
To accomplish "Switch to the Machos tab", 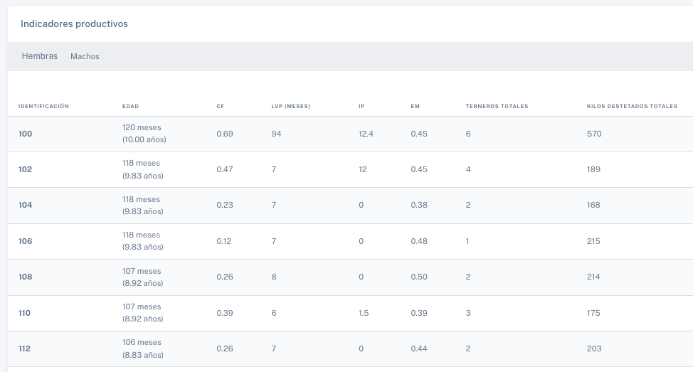I will tap(85, 57).
